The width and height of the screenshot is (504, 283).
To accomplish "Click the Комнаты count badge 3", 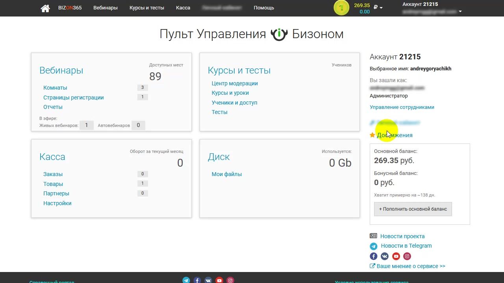I will pos(143,88).
